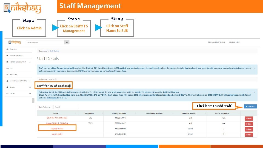Open the Show Columns dropdown
Viewport: 263px width, 148px height.
[x=45, y=107]
